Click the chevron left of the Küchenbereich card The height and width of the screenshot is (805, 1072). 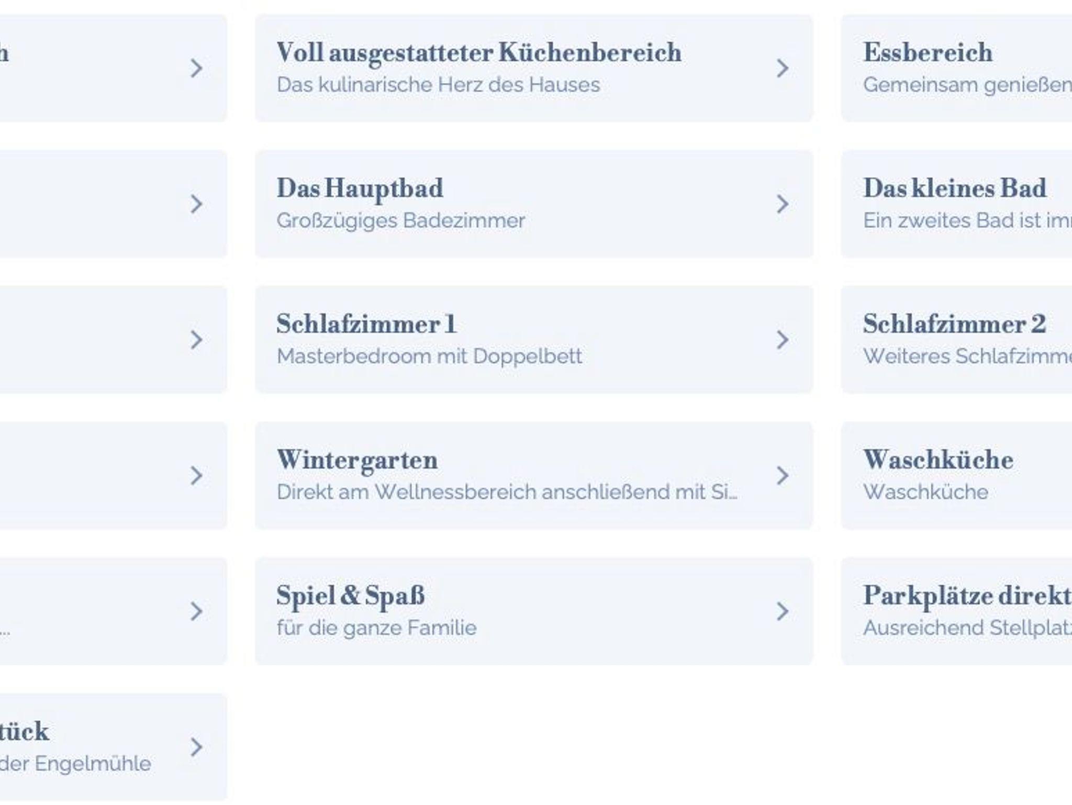click(196, 68)
